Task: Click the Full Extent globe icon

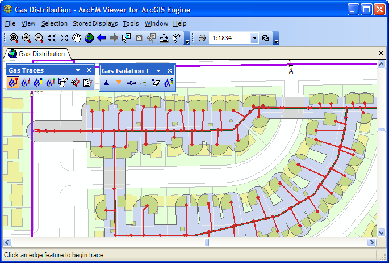Action: [x=89, y=38]
